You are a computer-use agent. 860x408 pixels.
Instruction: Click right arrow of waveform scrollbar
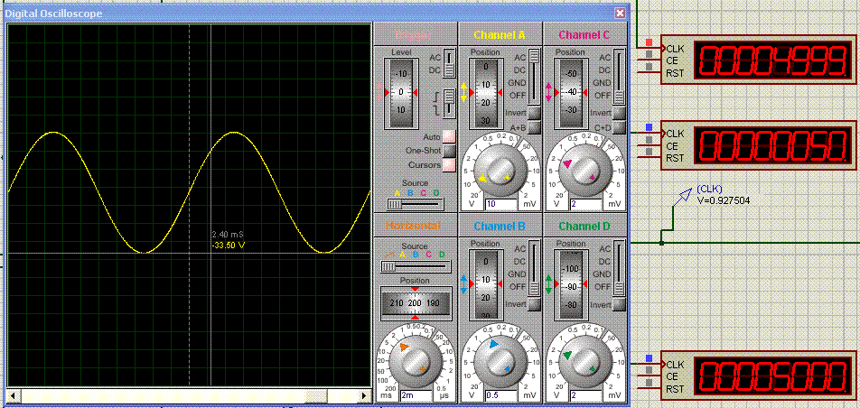click(367, 395)
